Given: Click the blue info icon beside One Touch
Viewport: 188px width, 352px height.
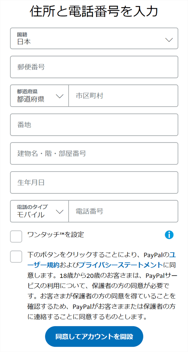Looking at the screenshot, I should pos(169,235).
